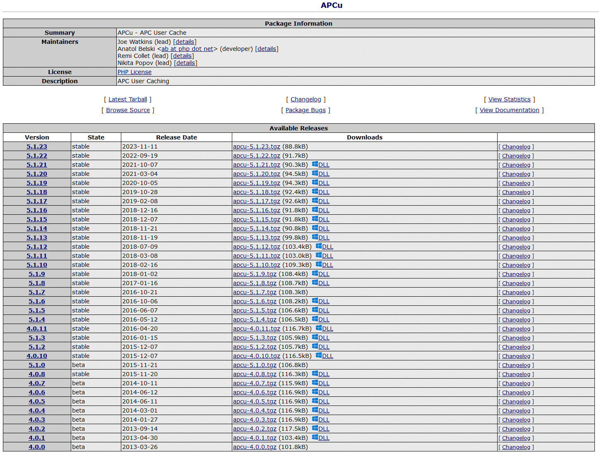The width and height of the screenshot is (599, 456).
Task: Download the Windows DLL for apcu 4.0.11
Action: pyautogui.click(x=325, y=329)
